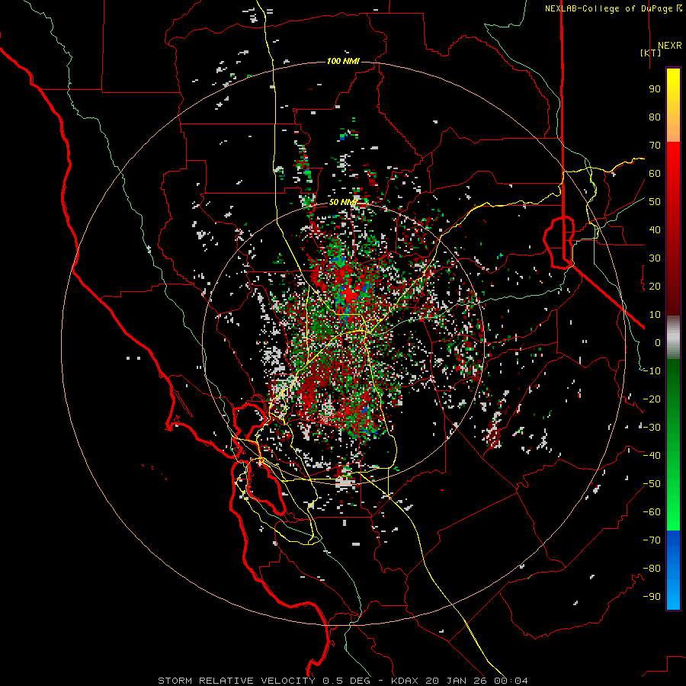Screen dimensions: 686x686
Task: Click the 50 NMI range ring label
Action: [343, 202]
